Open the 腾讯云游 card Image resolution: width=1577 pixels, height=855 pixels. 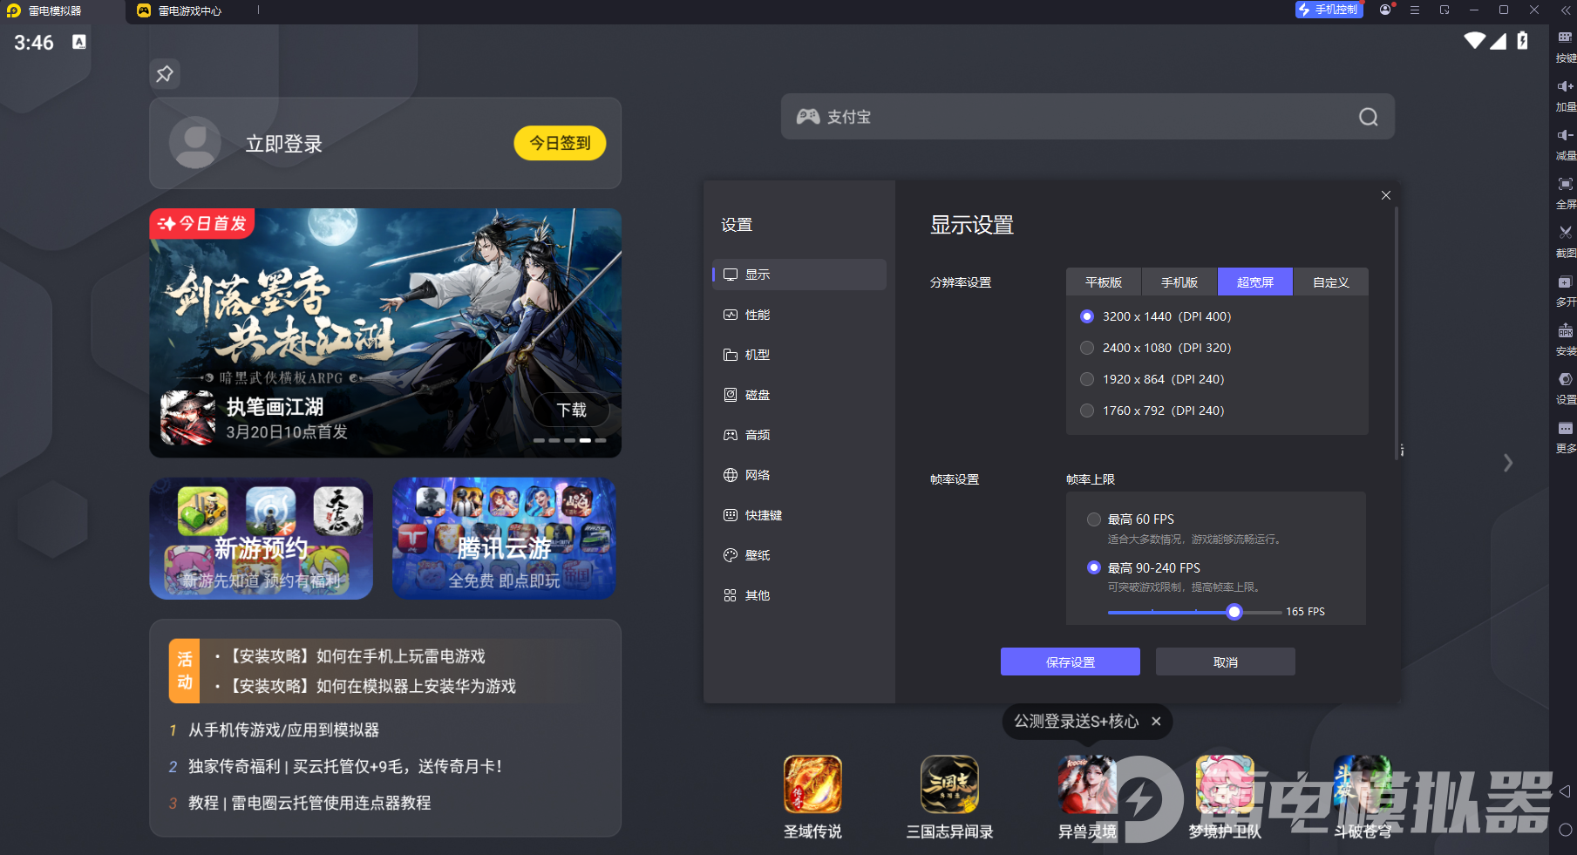(504, 538)
